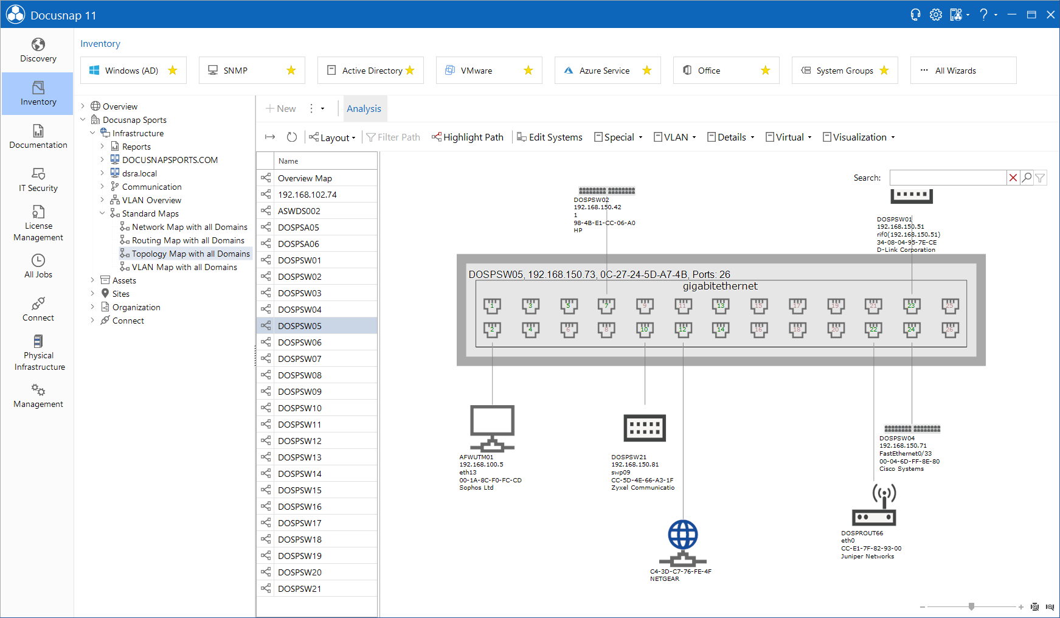Collapse the Standard Maps tree node

pos(102,213)
